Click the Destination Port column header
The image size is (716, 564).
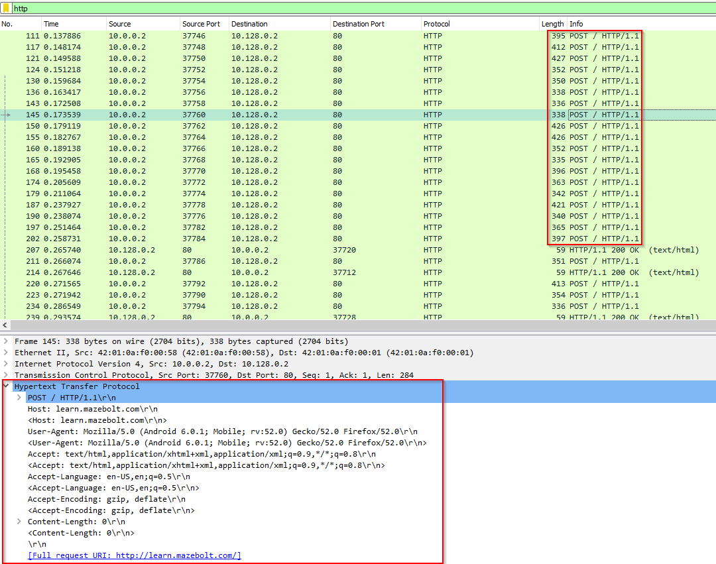(x=359, y=24)
